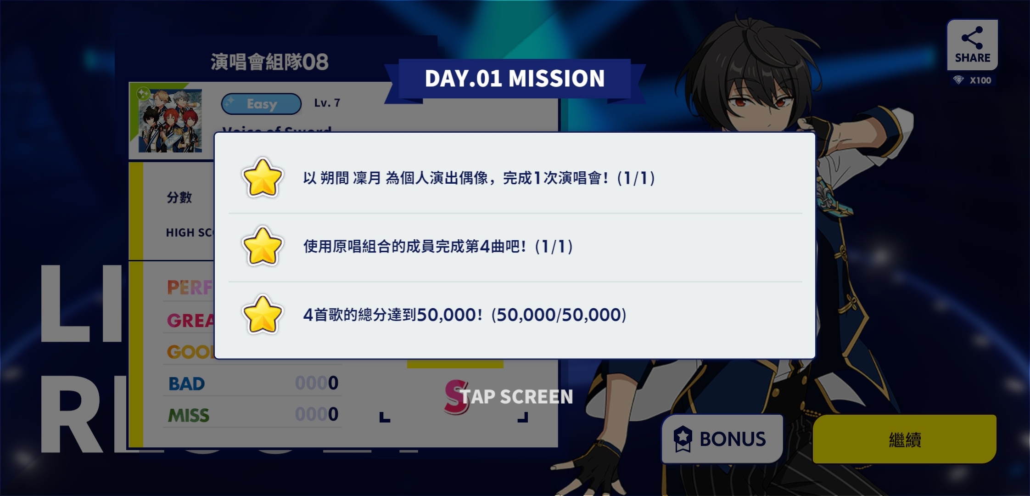This screenshot has width=1030, height=496.
Task: Select the 50,000 total score mission row
Action: [x=515, y=316]
